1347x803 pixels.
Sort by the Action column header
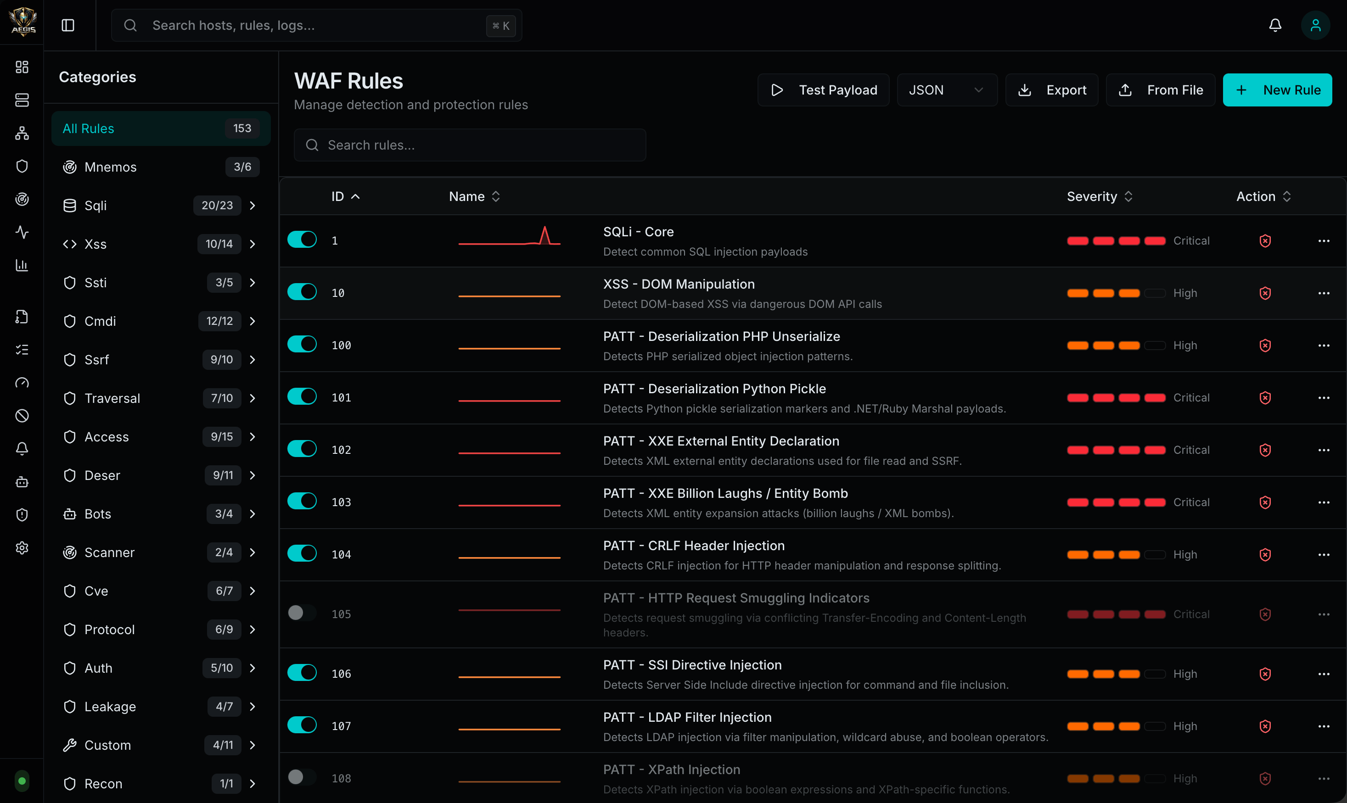[x=1263, y=196]
